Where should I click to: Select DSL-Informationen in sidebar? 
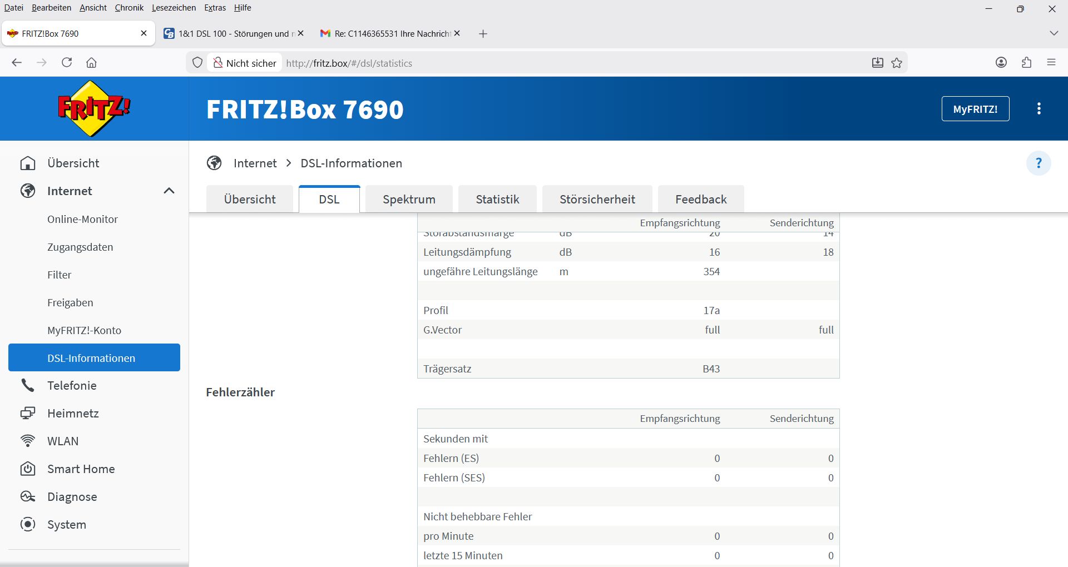point(94,357)
